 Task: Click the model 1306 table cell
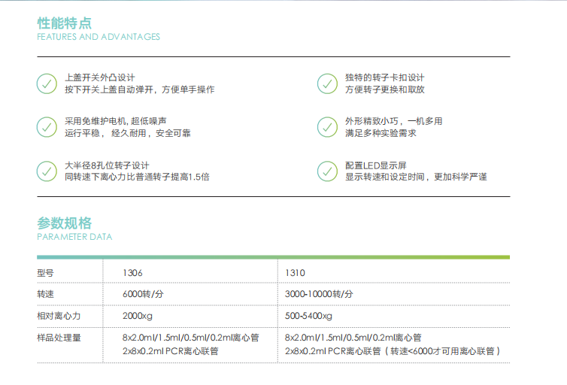click(x=132, y=272)
